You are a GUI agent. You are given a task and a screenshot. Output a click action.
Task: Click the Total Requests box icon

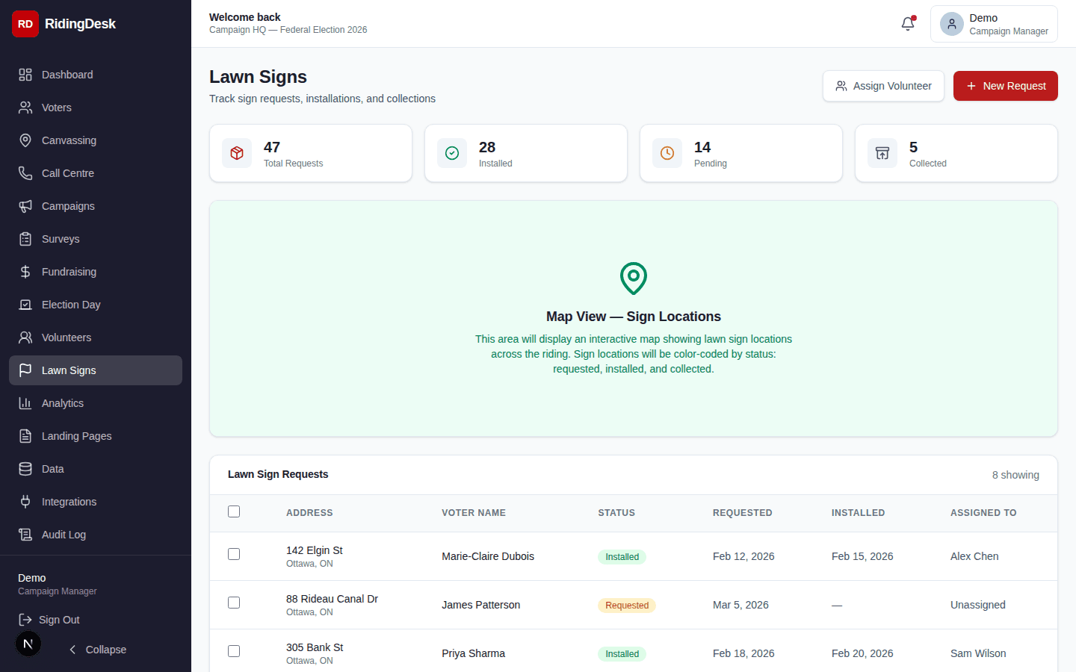[x=237, y=153]
